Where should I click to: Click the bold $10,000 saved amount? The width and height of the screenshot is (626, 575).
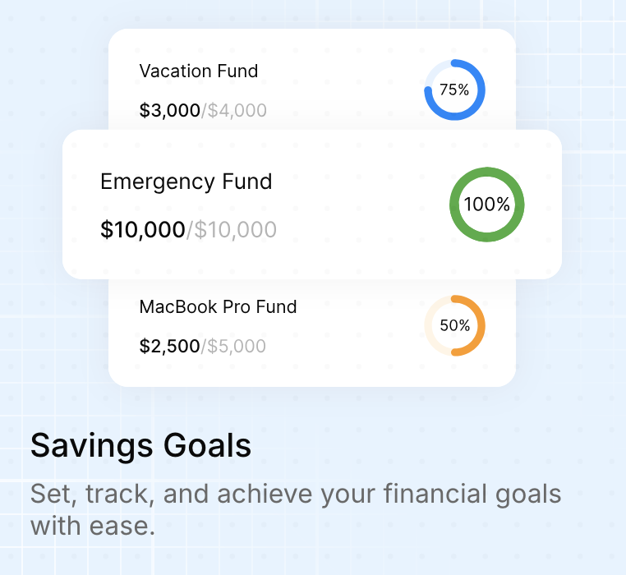pos(142,230)
